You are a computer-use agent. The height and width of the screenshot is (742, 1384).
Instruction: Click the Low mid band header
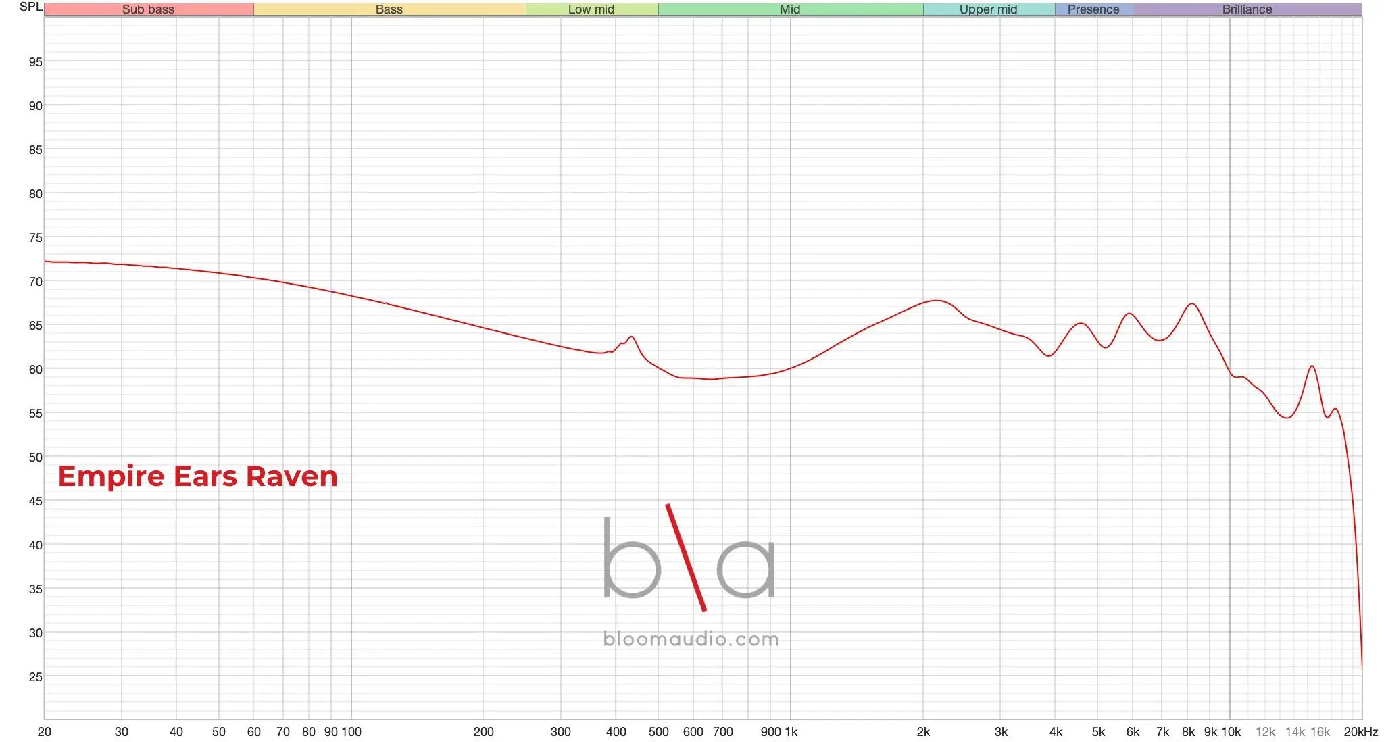591,9
